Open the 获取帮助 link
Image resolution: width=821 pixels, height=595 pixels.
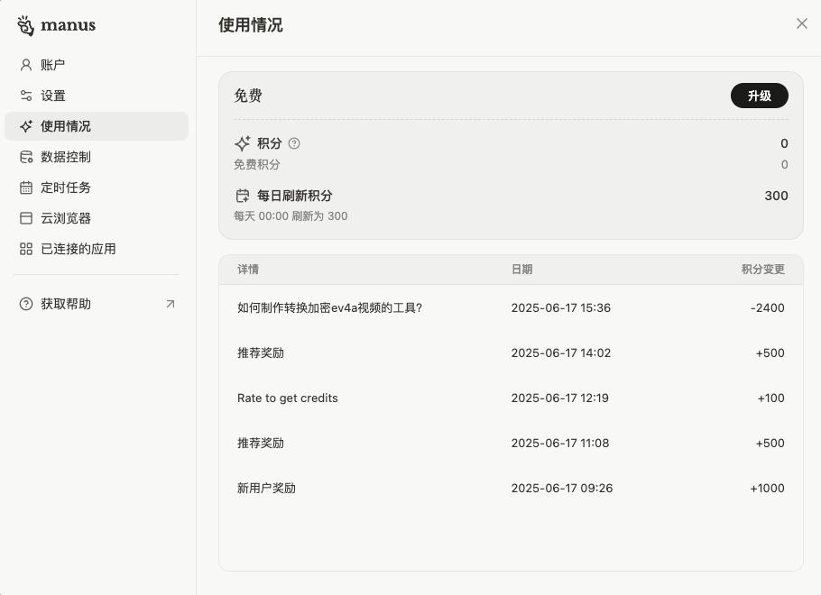click(97, 304)
